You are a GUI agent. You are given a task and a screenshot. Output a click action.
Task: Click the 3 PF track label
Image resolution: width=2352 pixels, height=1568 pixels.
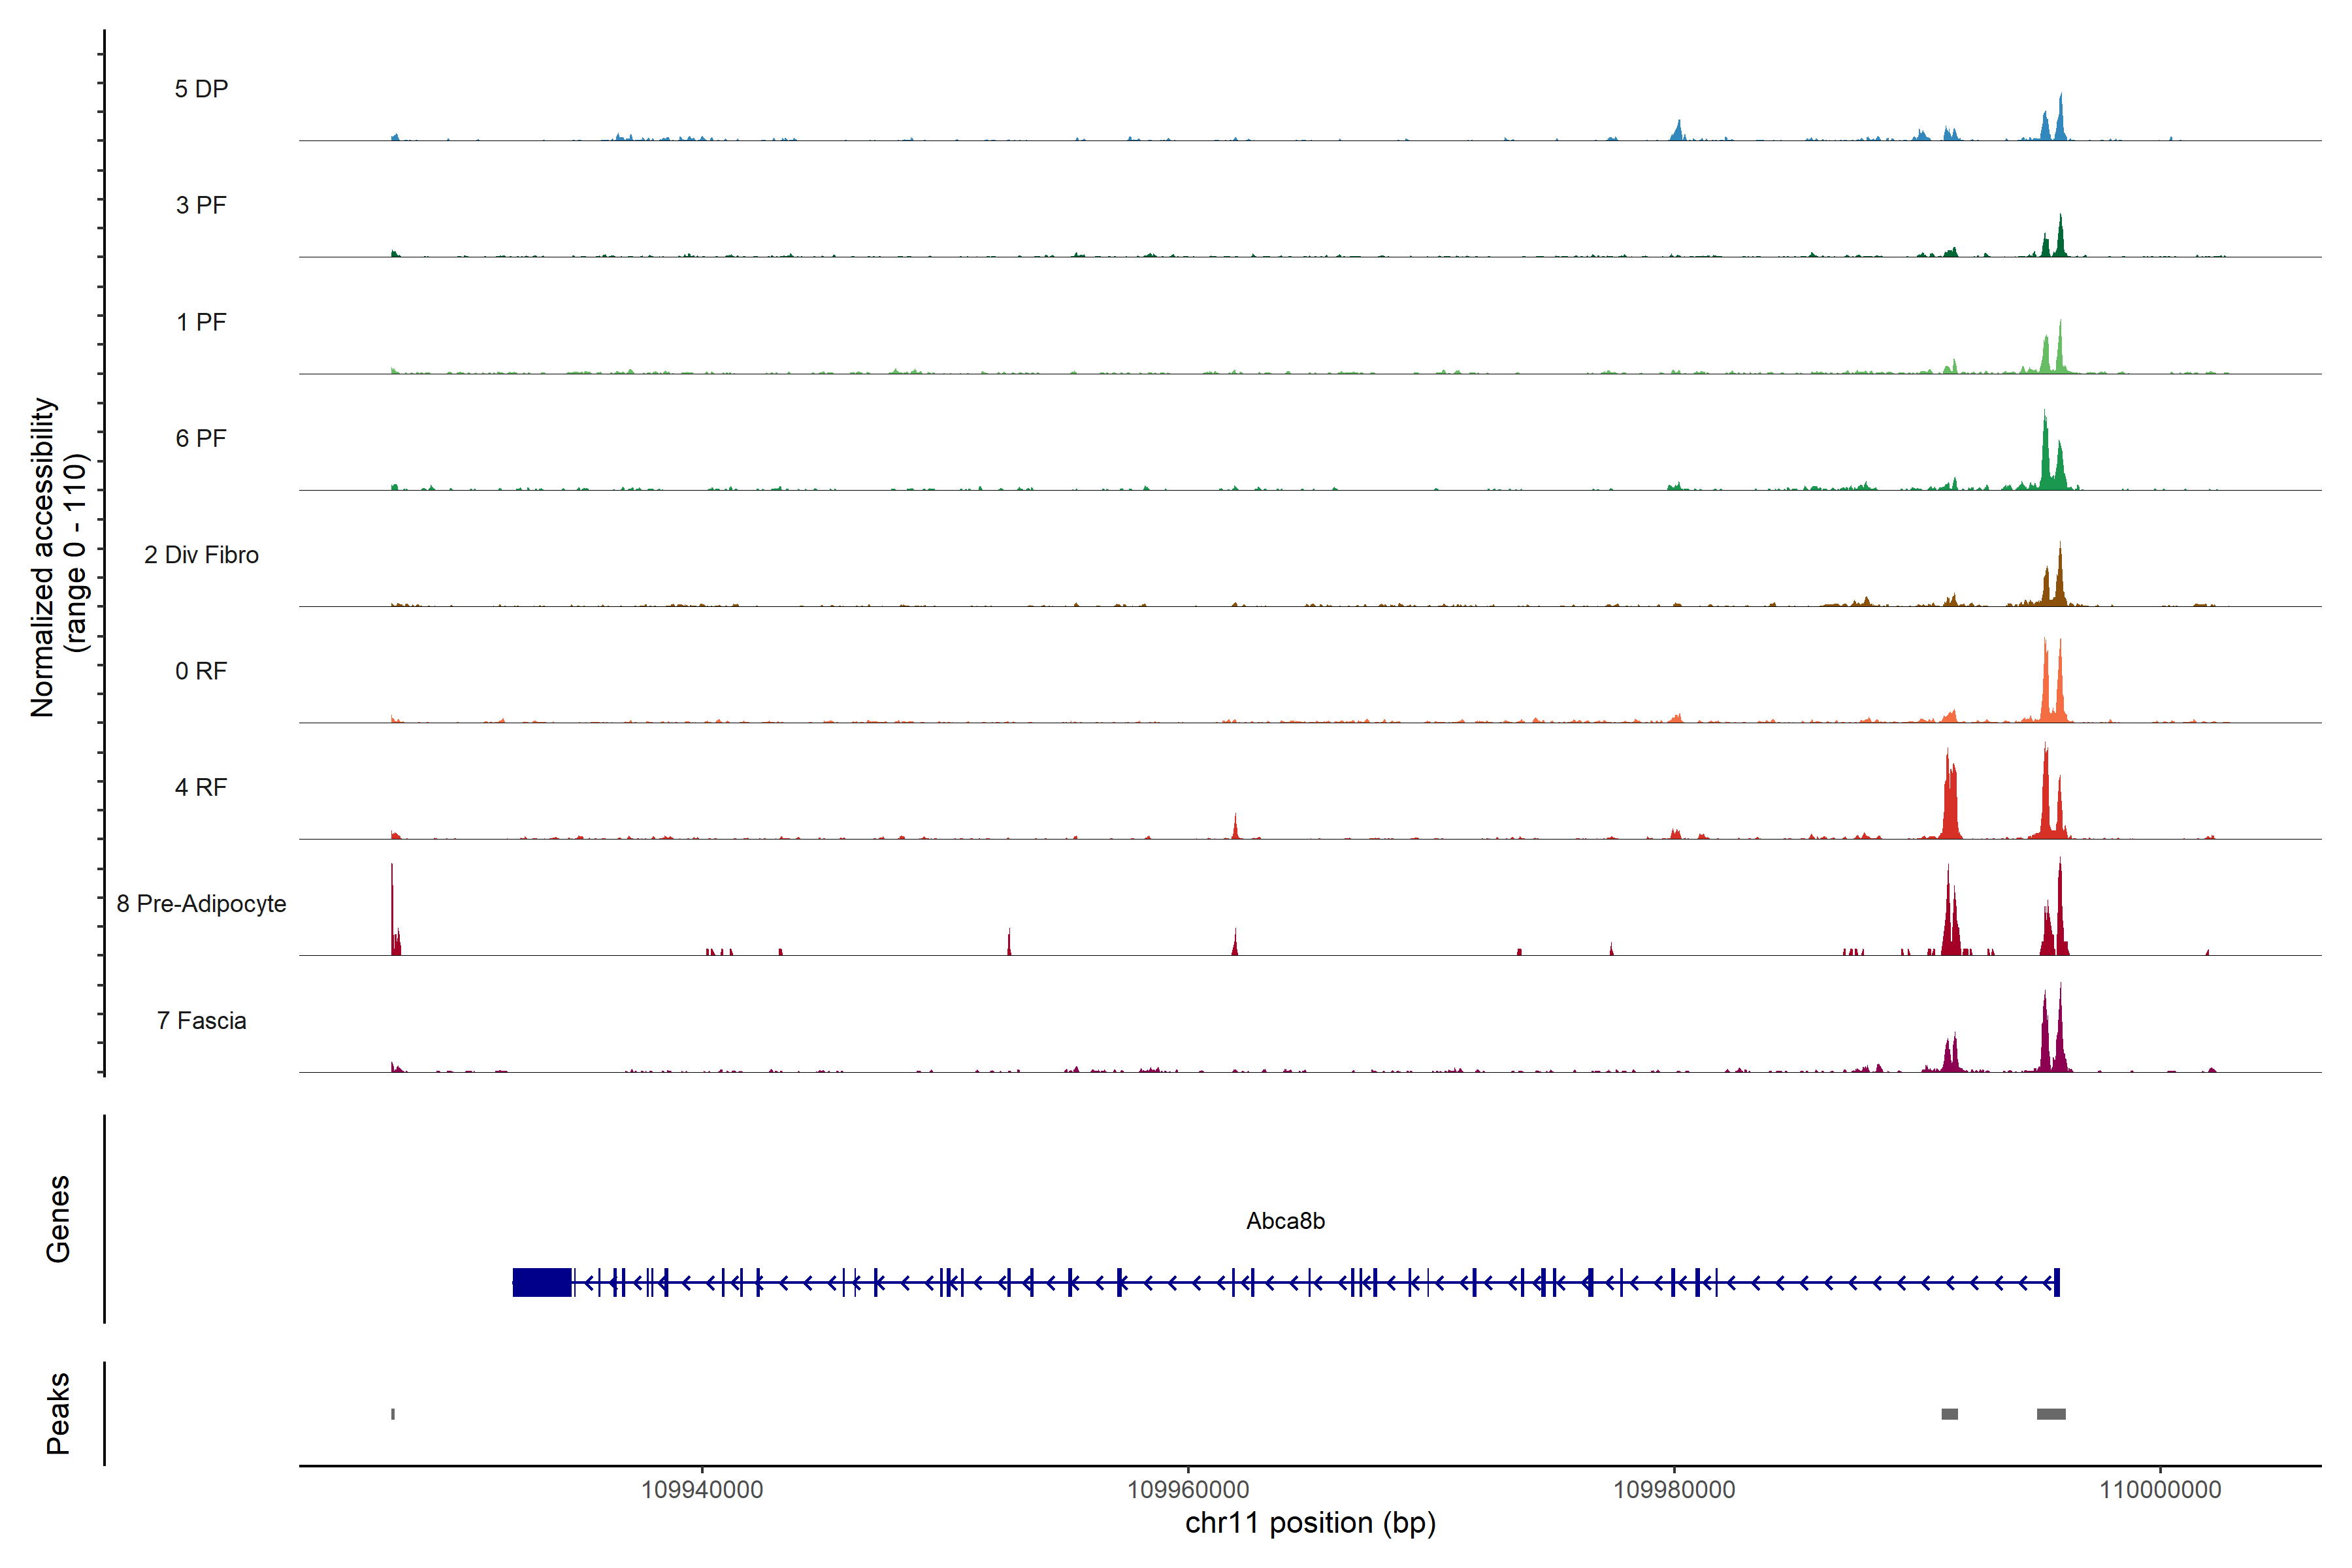point(201,205)
